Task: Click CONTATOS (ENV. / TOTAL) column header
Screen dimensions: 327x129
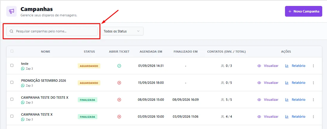Action: click(226, 52)
